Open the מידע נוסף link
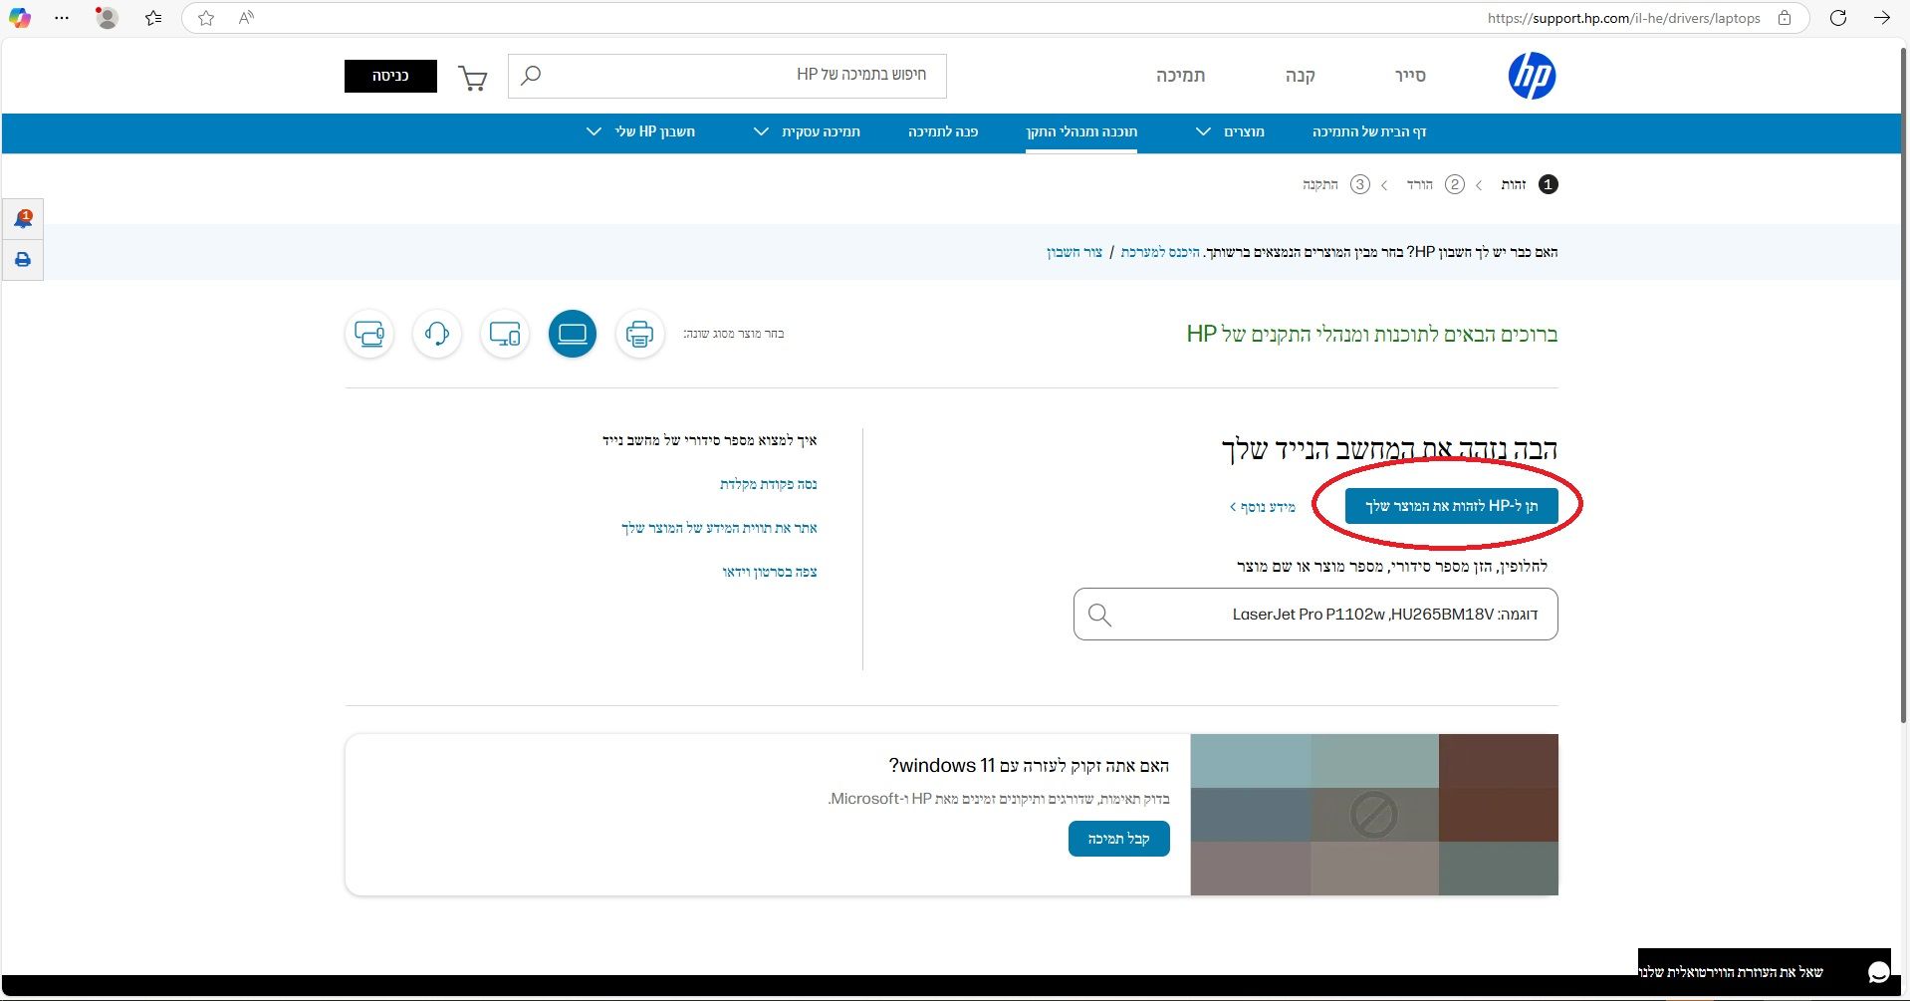The image size is (1910, 1001). (1263, 507)
